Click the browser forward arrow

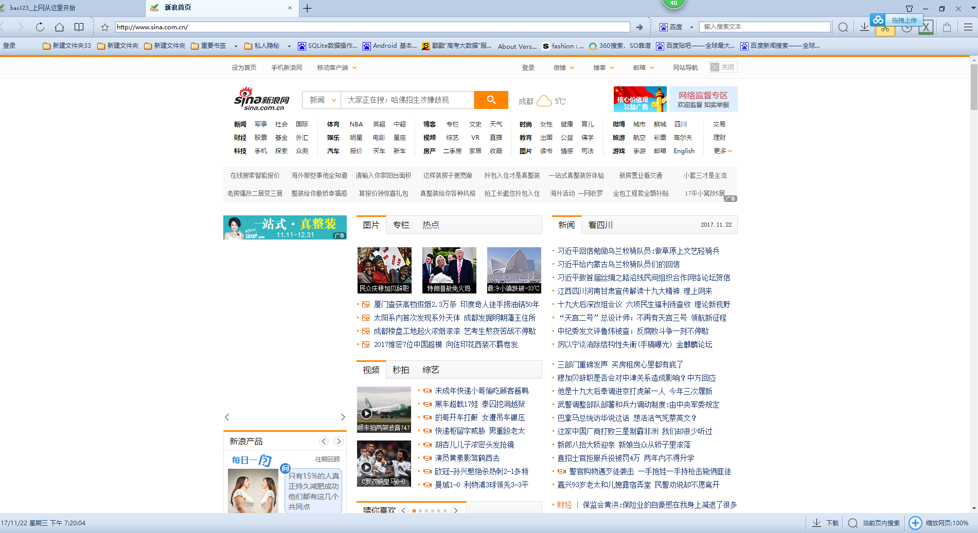[x=21, y=27]
